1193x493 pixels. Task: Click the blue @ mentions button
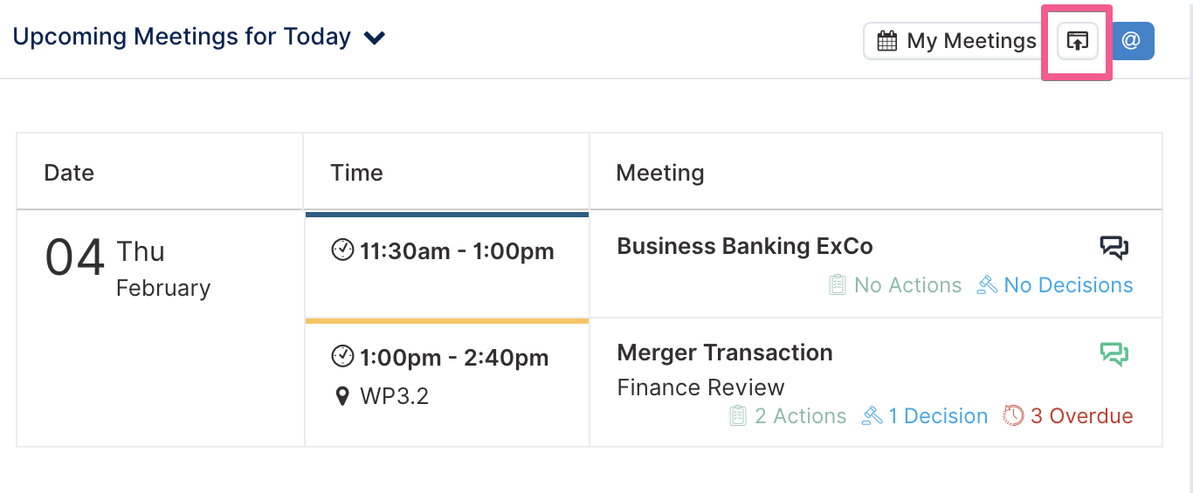[1131, 41]
